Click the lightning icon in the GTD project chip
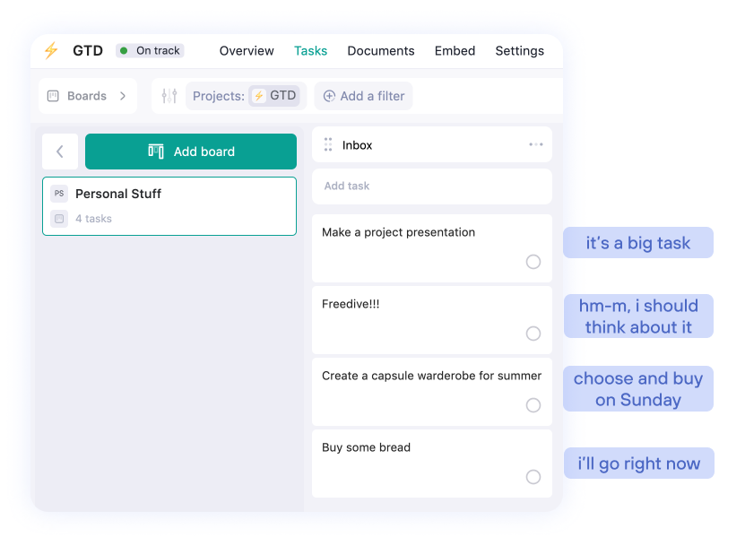The height and width of the screenshot is (546, 745). [257, 95]
